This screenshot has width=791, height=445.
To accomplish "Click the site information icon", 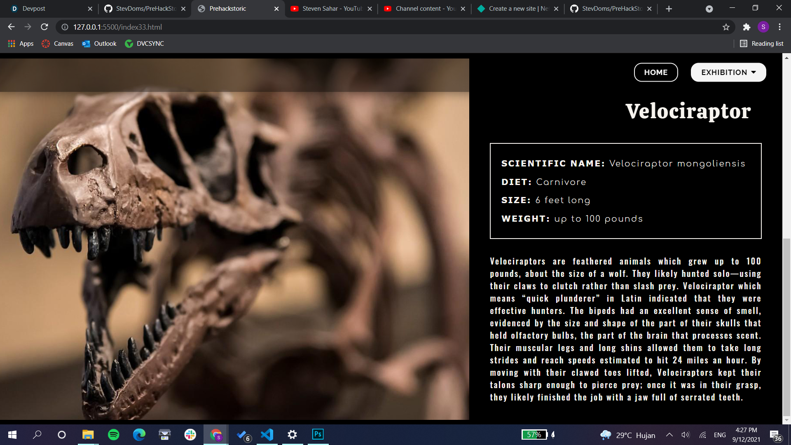I will coord(65,27).
